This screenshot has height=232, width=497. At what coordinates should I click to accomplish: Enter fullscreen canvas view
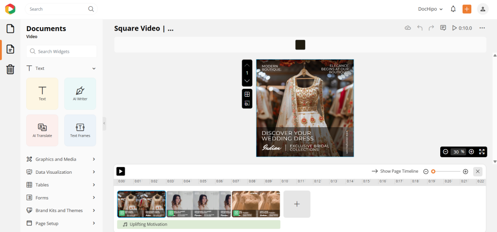point(482,152)
